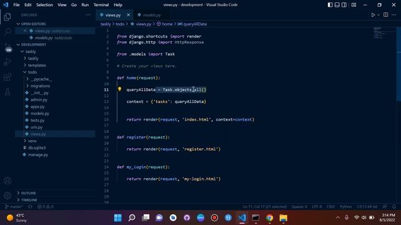The width and height of the screenshot is (401, 225).
Task: Open Source Control view in activity bar
Action: tap(8, 47)
